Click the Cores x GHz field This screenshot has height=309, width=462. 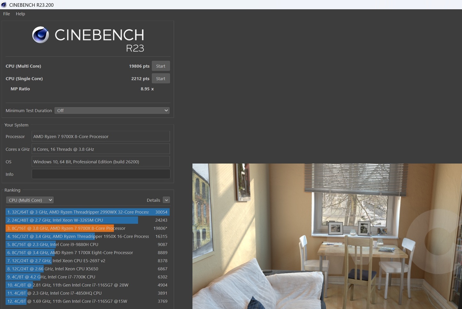click(101, 149)
